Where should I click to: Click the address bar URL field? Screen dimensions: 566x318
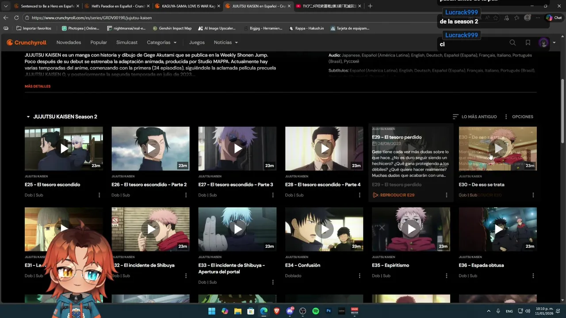pos(230,18)
